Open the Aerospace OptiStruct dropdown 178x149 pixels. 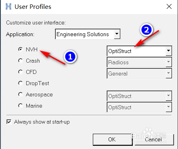click(x=169, y=96)
